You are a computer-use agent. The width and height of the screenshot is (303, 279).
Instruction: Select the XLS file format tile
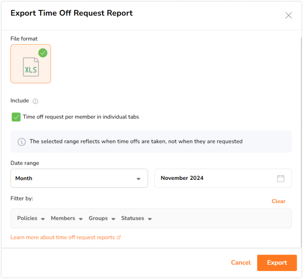pos(31,64)
